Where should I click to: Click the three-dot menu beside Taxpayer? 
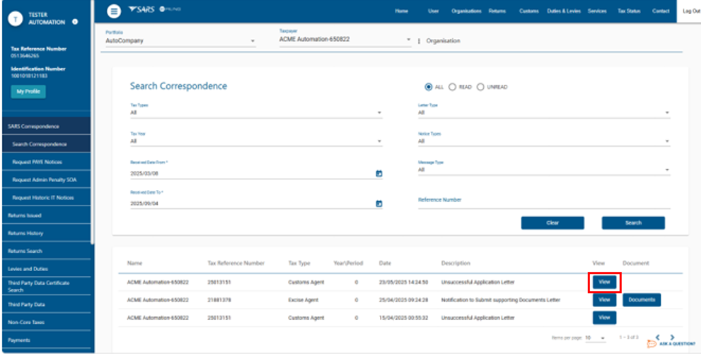tap(419, 41)
